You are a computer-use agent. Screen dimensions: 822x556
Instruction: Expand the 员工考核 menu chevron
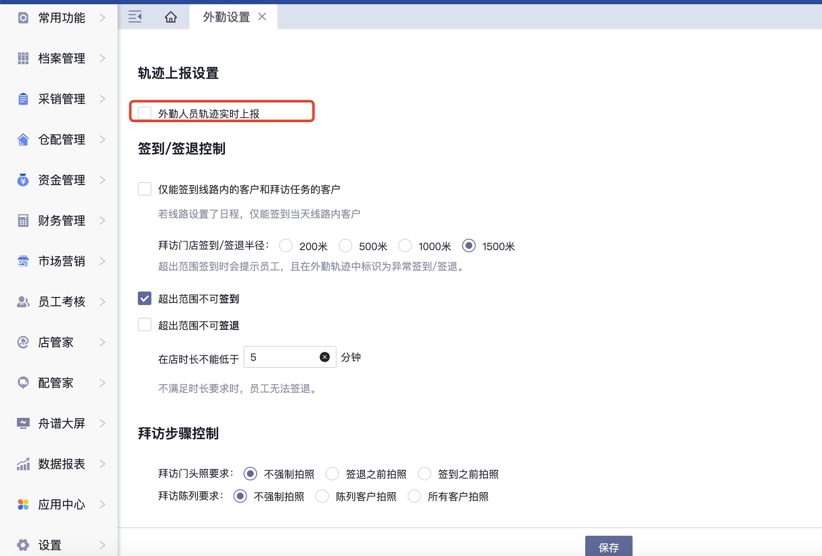click(x=102, y=302)
